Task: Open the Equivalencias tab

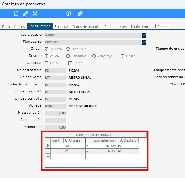Action: pyautogui.click(x=142, y=27)
